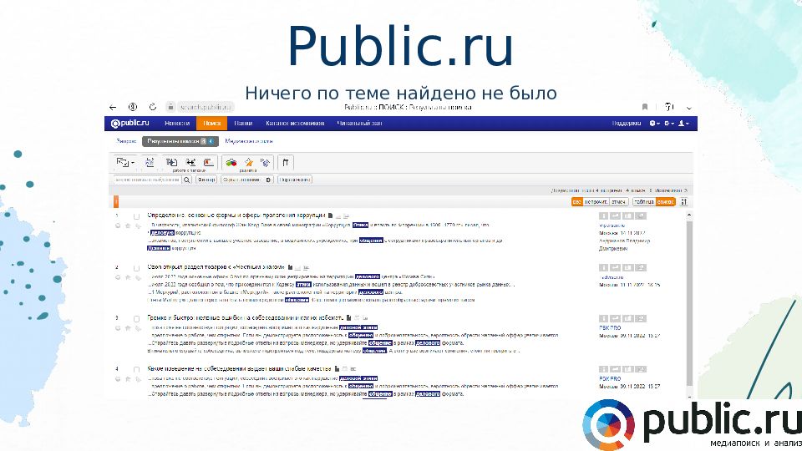802x451 pixels.
Task: Click the scrollbar up arrow of results list
Action: [689, 215]
